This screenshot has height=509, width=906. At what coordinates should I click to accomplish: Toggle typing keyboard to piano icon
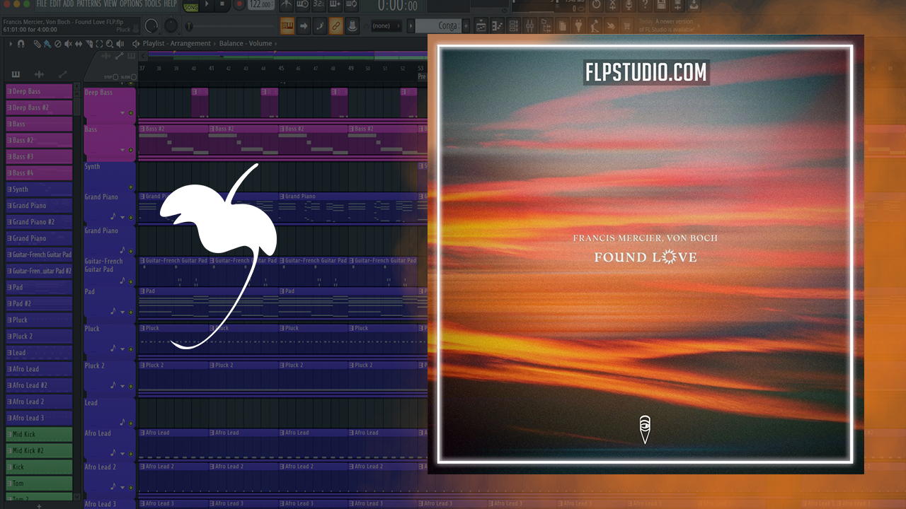point(287,26)
